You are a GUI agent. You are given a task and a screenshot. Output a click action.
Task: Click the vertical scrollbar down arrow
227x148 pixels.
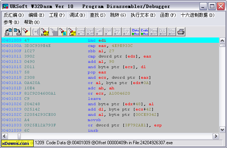click(222, 129)
